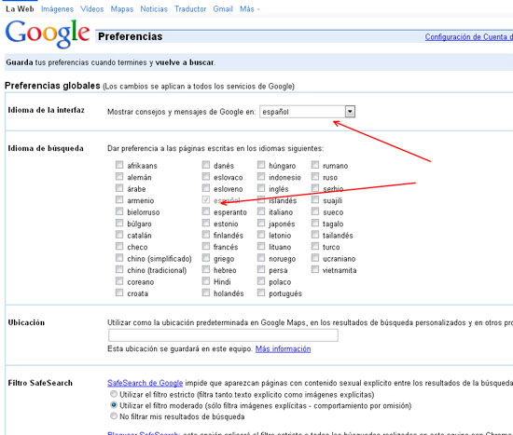513x435 pixels.
Task: Check the turco language checkbox
Action: pos(315,246)
